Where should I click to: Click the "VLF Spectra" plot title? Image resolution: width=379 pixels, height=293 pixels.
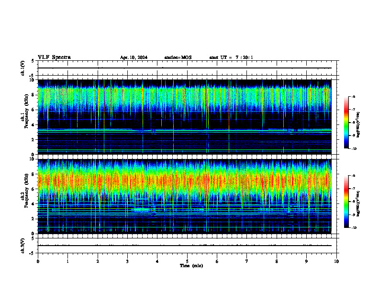54,57
